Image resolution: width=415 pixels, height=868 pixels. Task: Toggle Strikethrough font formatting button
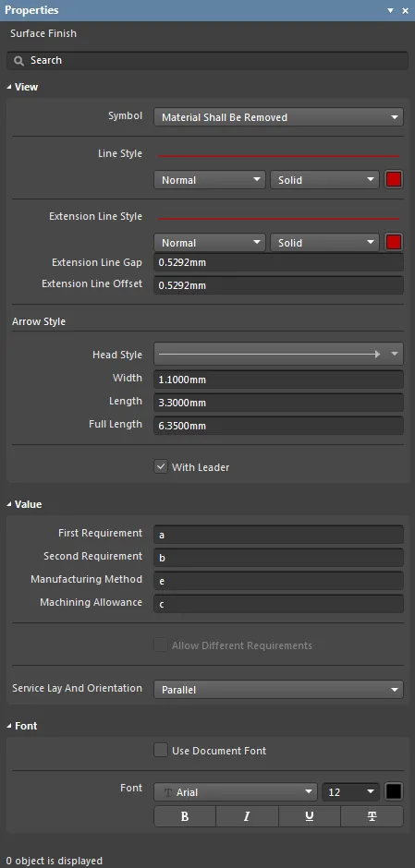pyautogui.click(x=372, y=816)
